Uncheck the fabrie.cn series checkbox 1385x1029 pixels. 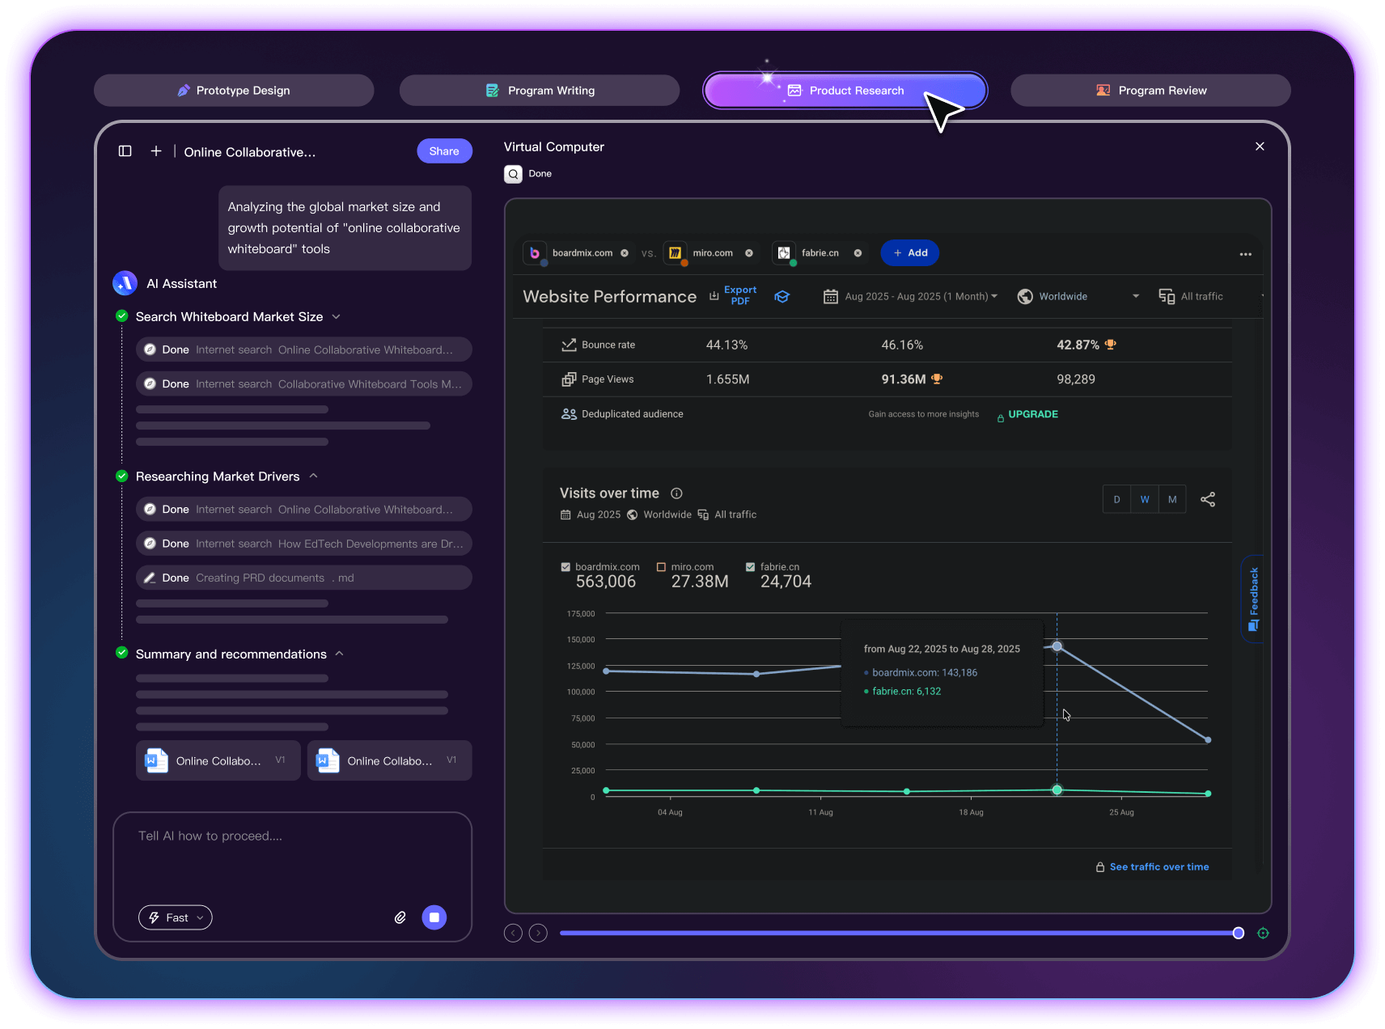[x=750, y=567]
